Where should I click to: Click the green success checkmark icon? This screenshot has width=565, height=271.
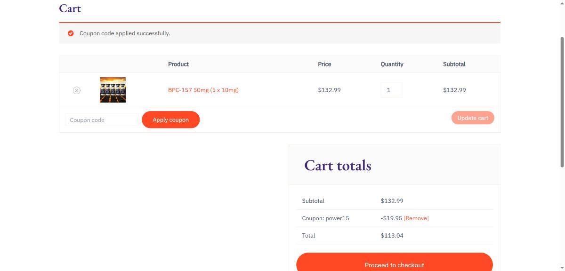[71, 33]
